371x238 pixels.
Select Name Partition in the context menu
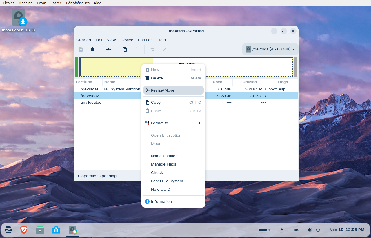point(173,156)
